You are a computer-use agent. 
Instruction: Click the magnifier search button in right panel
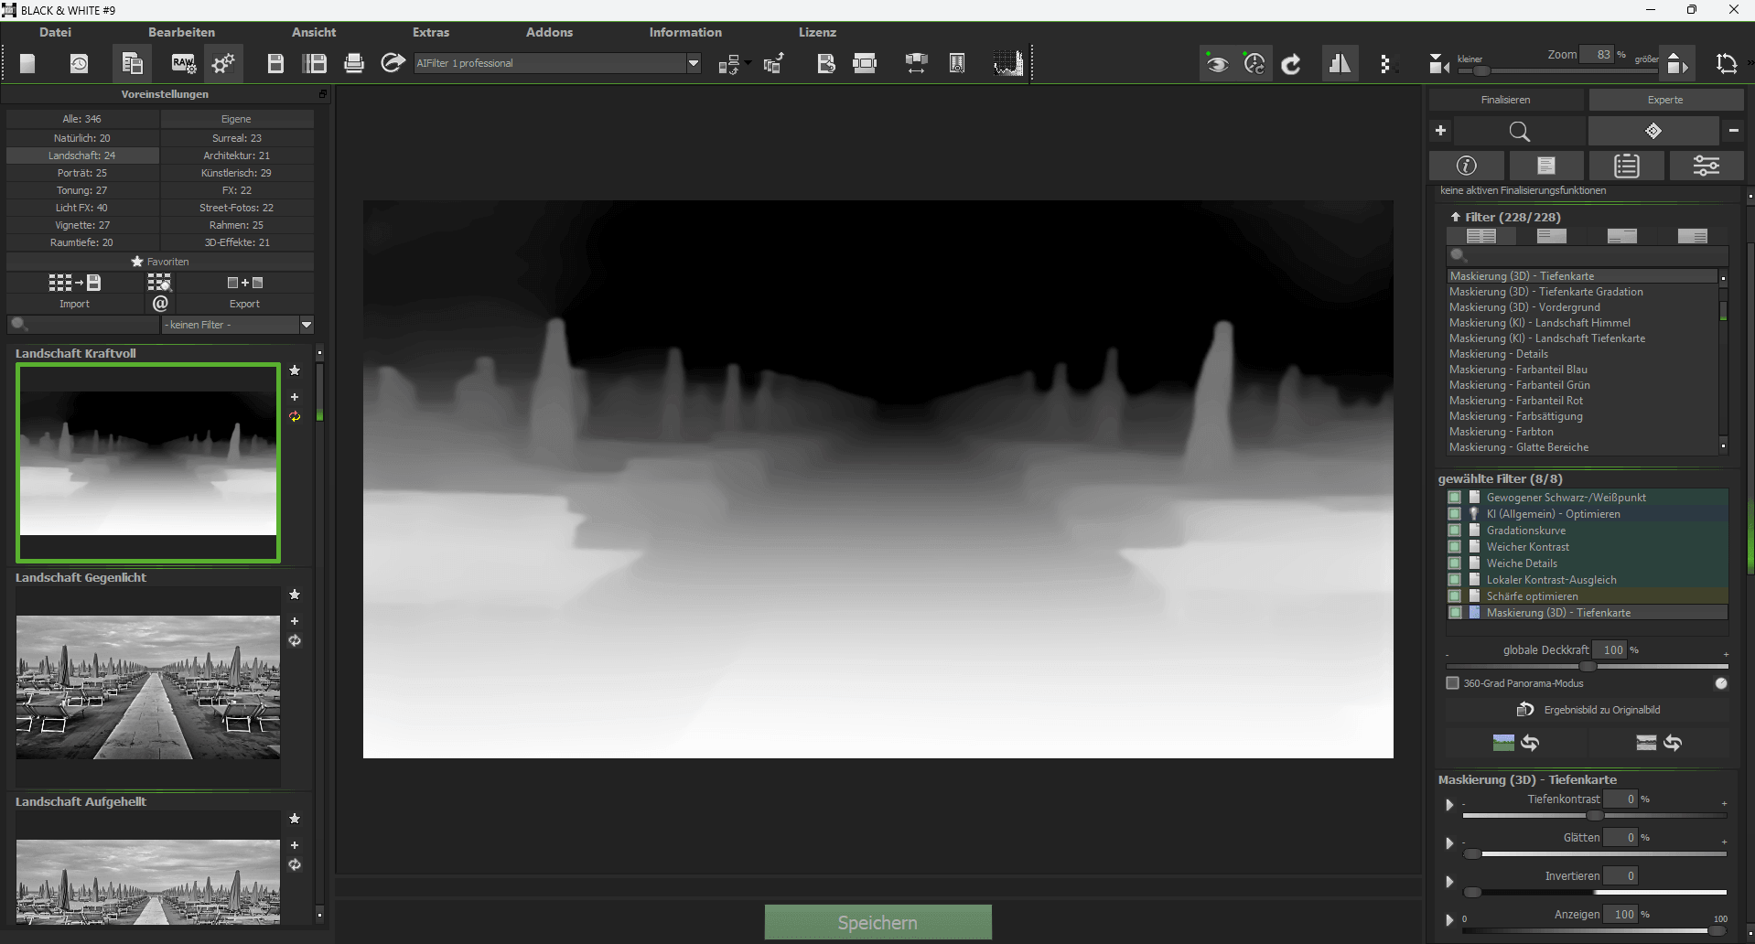click(1519, 132)
